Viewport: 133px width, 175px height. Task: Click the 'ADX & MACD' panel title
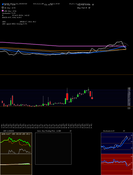tap(9, 131)
